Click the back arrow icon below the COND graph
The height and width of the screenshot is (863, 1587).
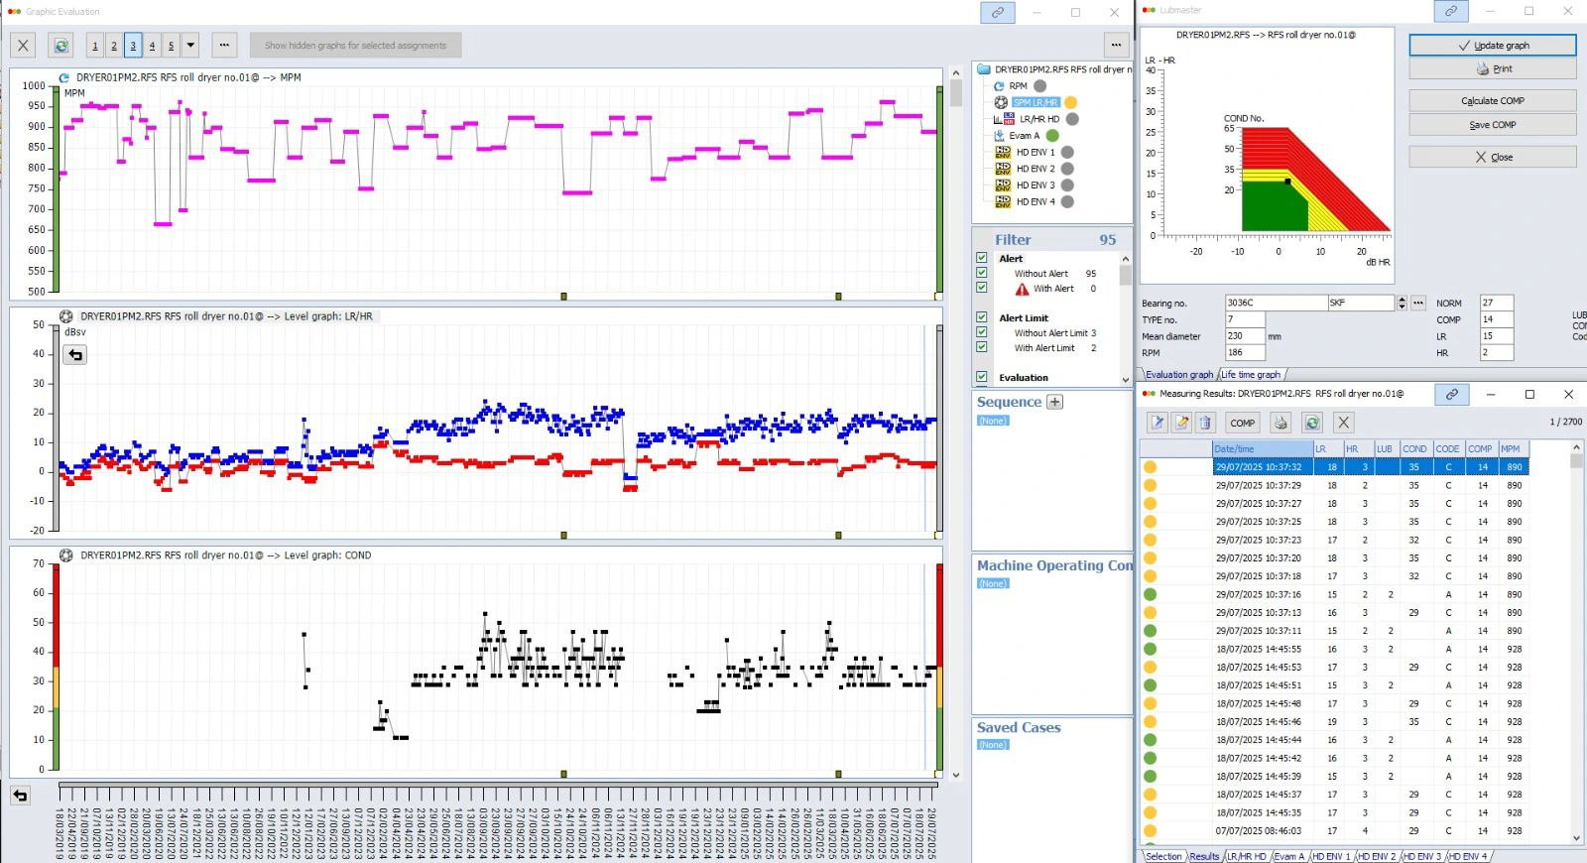coord(20,796)
